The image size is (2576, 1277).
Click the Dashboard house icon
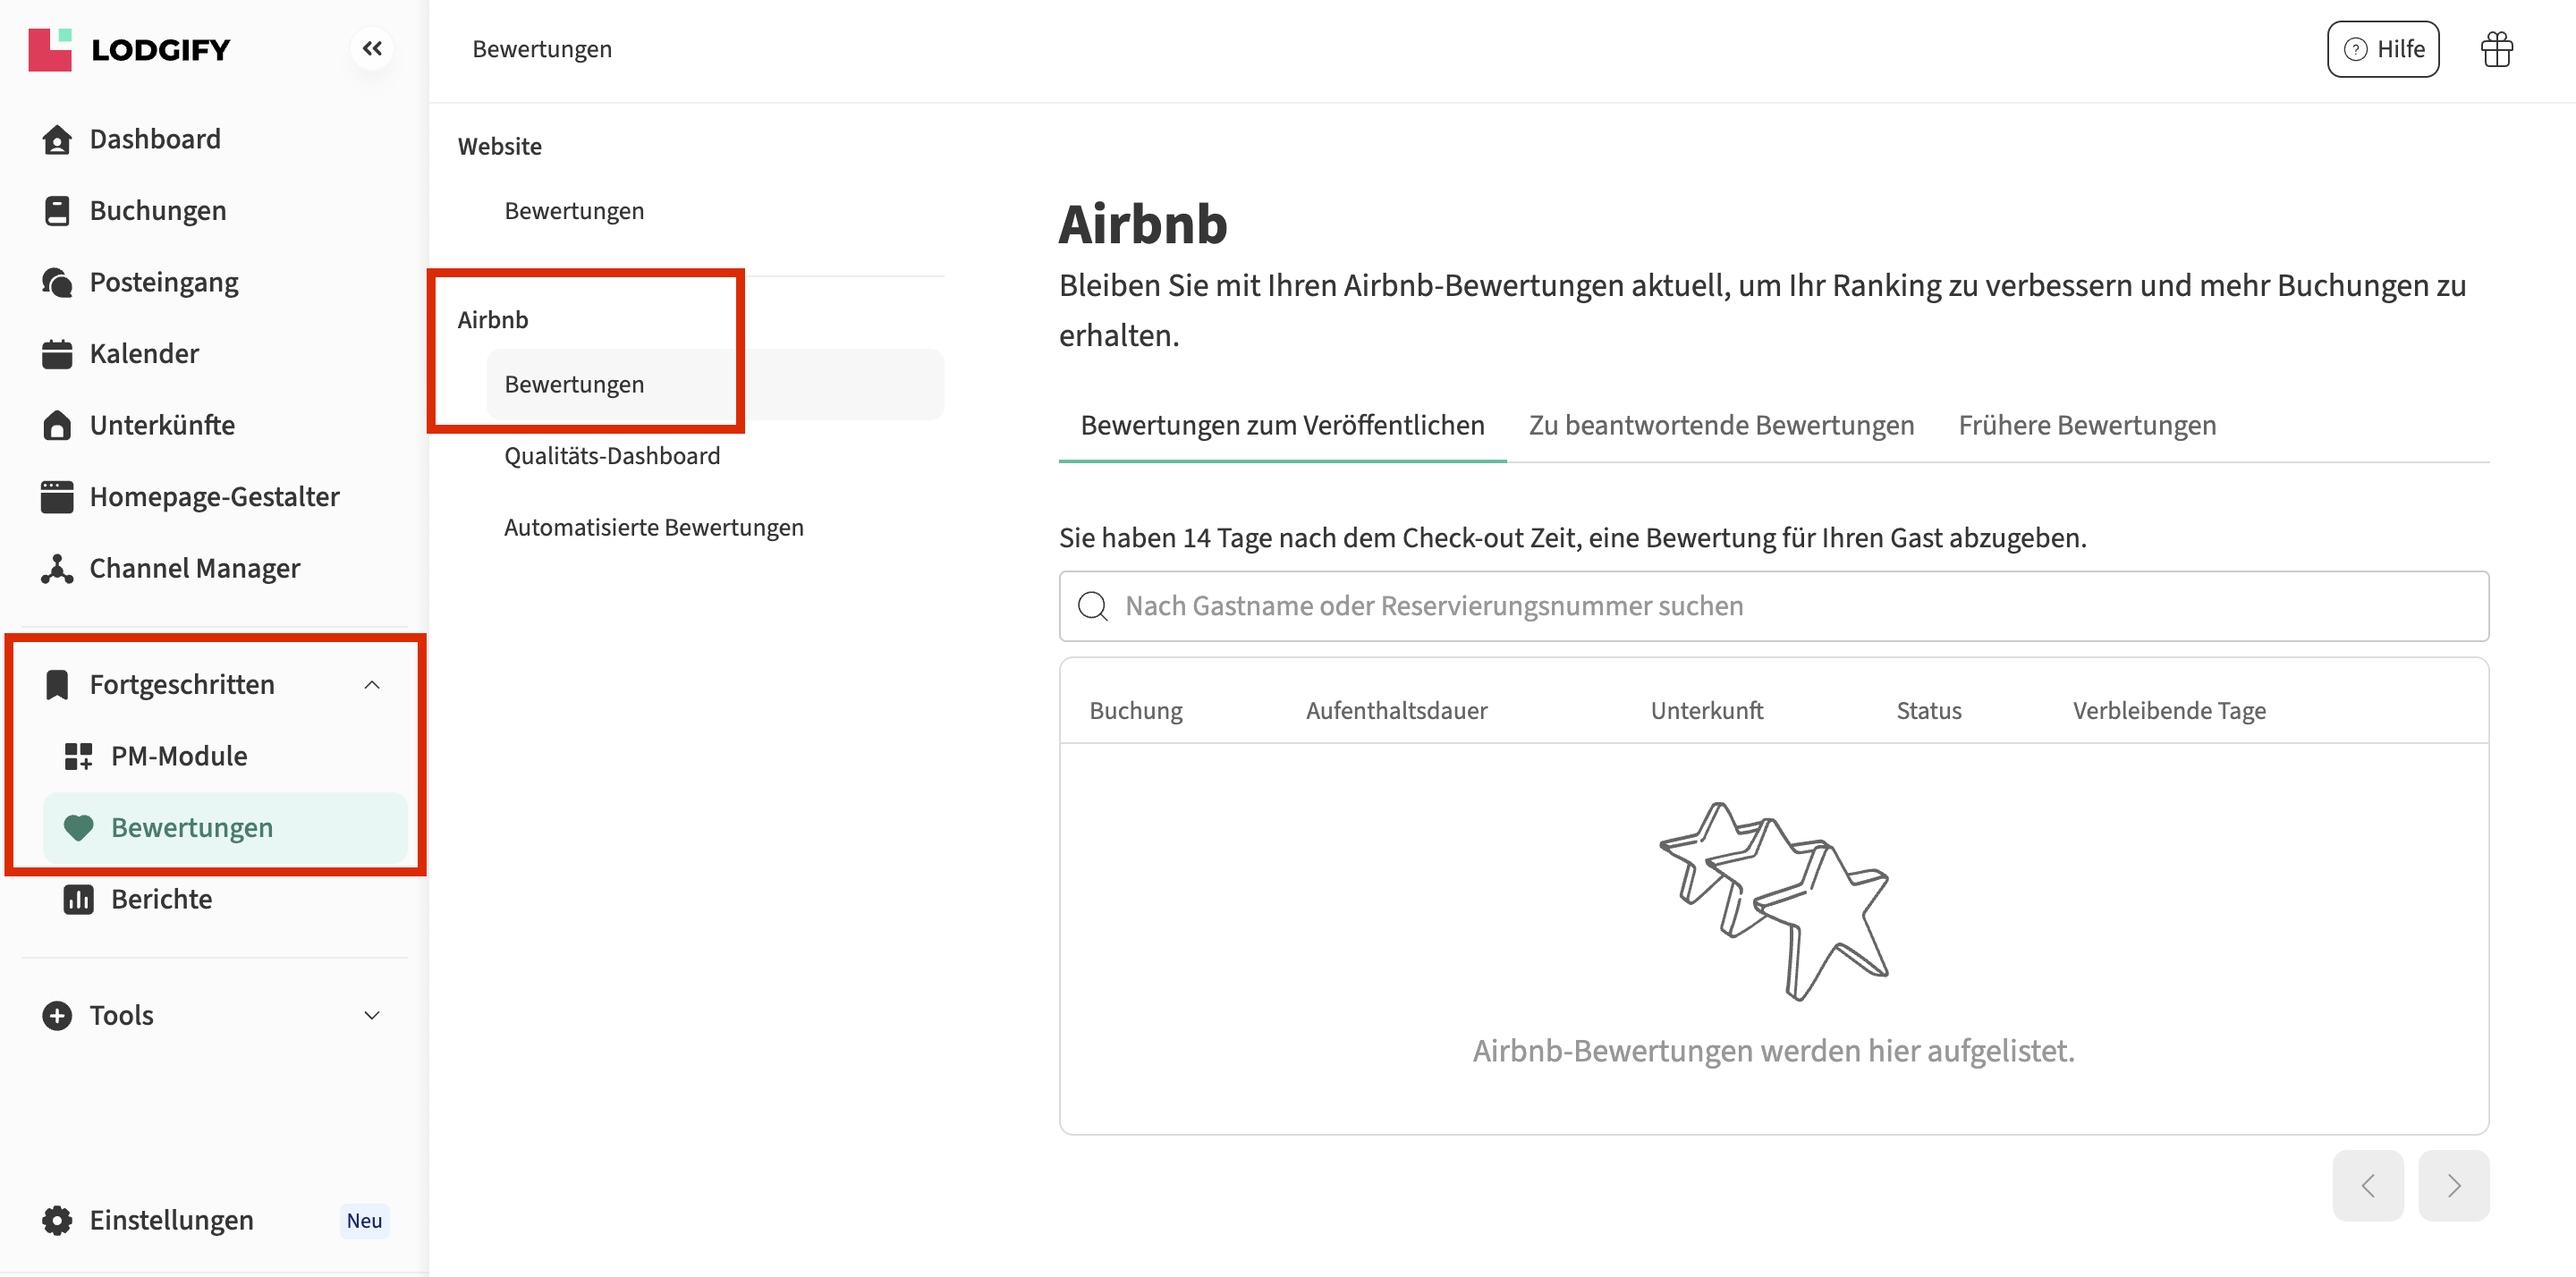tap(57, 140)
